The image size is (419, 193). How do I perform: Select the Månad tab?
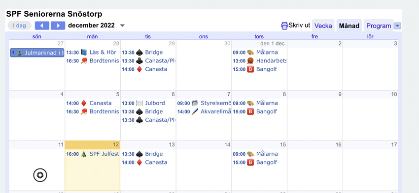[x=349, y=26]
